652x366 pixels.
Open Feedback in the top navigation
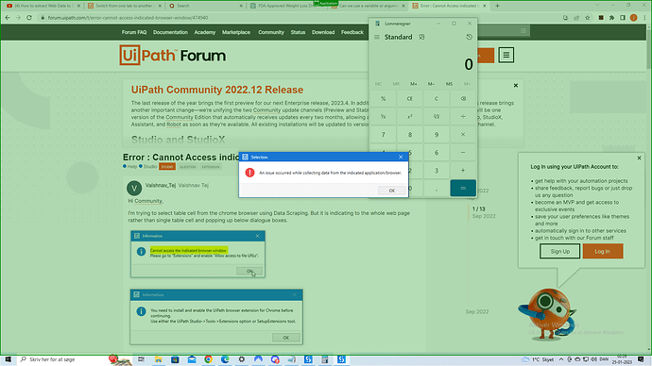point(352,32)
